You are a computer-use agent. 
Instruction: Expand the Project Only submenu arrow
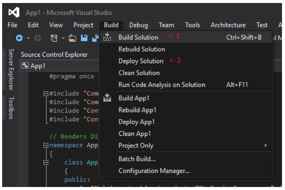click(266, 145)
